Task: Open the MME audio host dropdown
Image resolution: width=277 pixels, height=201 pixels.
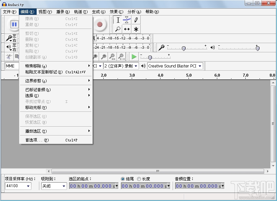Action: (12, 65)
